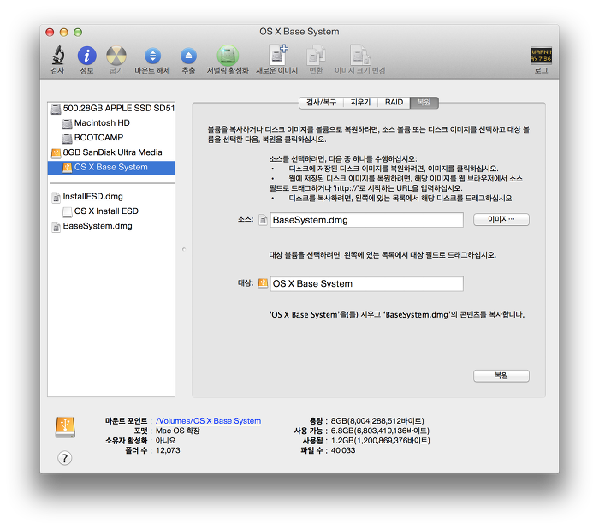
Task: Click the Macintosh HD volume icon
Action: point(68,123)
